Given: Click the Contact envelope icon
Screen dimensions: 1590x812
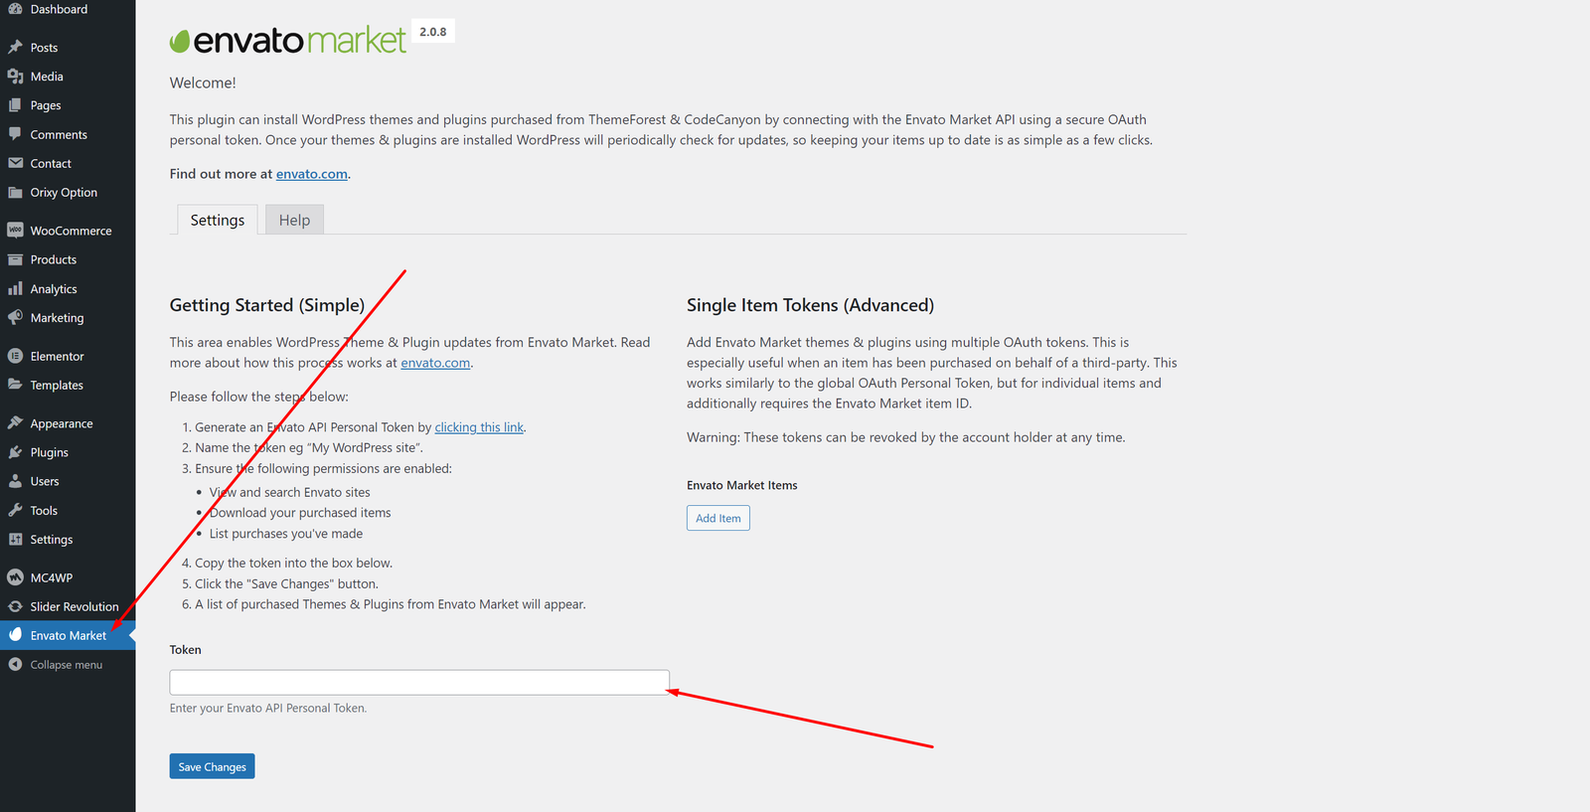Looking at the screenshot, I should click(15, 163).
